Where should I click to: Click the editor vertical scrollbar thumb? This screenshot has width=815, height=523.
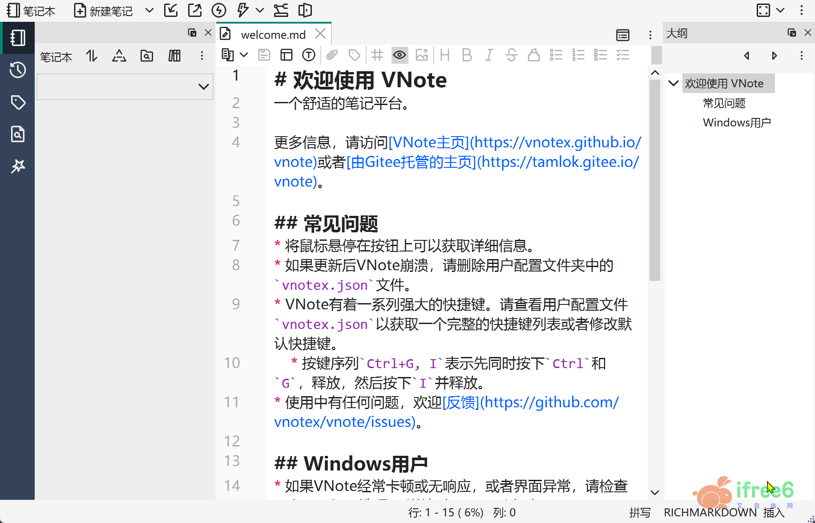[x=654, y=178]
